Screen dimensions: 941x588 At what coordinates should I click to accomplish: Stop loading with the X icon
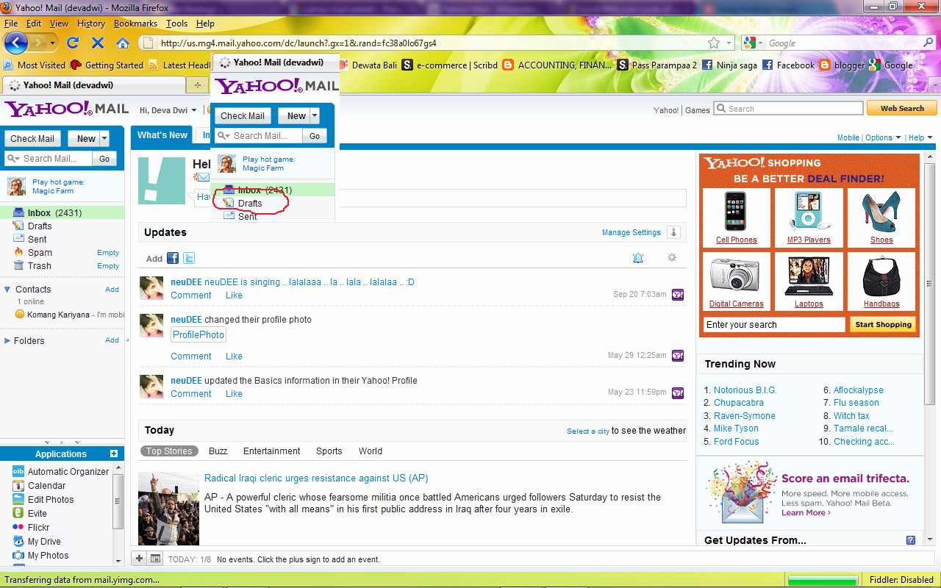[x=98, y=43]
